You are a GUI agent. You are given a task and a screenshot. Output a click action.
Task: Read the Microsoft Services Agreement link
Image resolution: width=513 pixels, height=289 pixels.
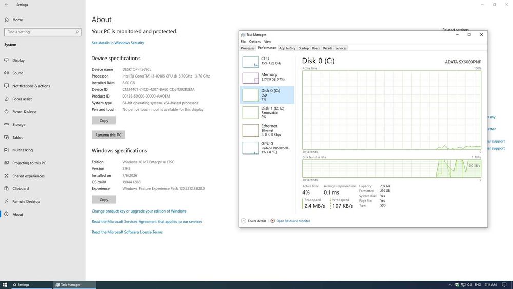click(147, 222)
